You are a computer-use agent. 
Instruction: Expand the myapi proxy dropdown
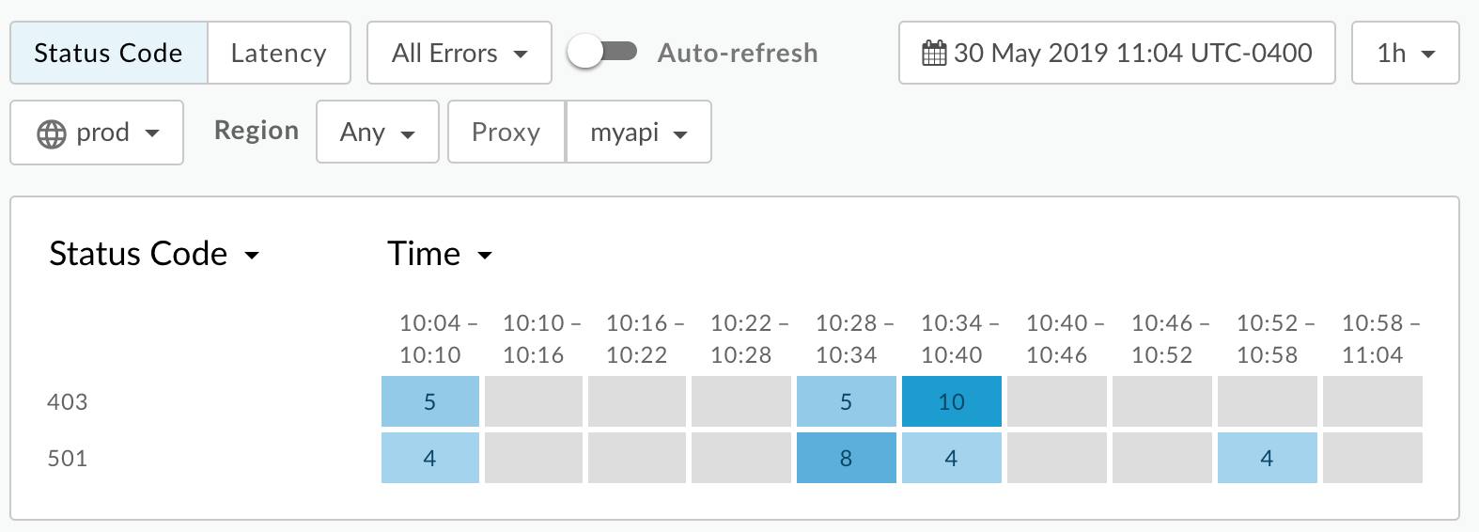[638, 133]
